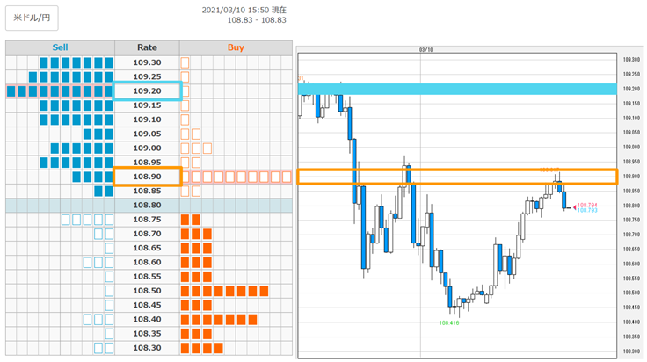Viewport: 647px width, 362px height.
Task: Select the 108.55 rate cell
Action: click(147, 277)
